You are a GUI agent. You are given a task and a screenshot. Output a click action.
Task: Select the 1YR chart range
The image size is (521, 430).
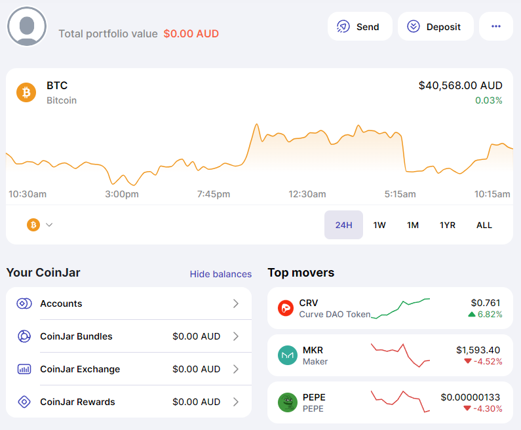[448, 225]
